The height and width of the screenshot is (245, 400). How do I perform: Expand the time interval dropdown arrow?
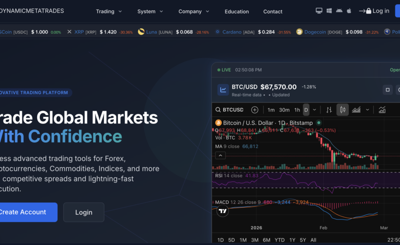point(314,110)
